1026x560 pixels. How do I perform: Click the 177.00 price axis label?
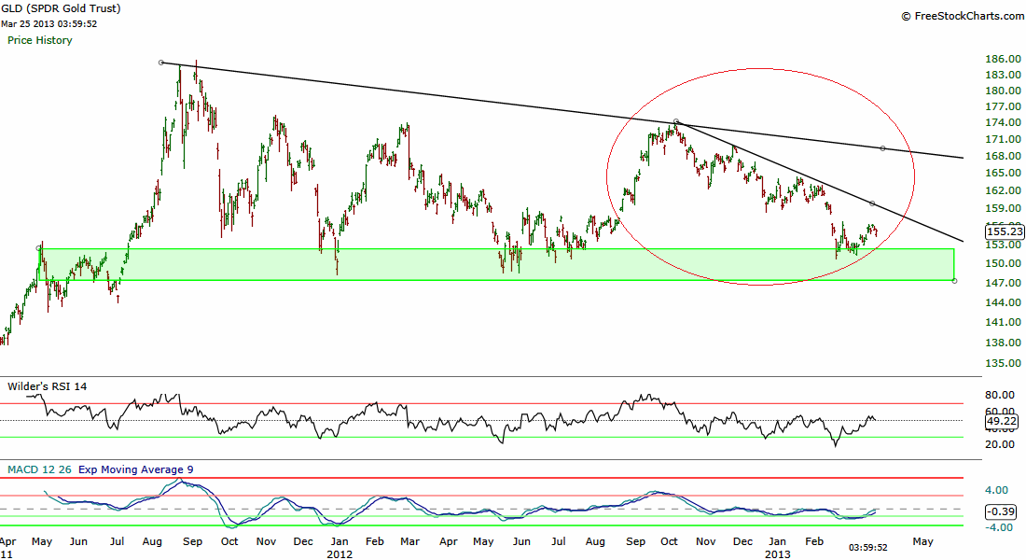[x=1003, y=106]
